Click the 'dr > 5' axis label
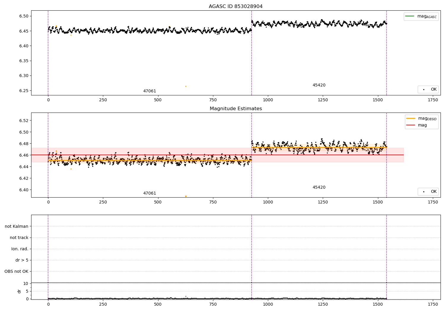This screenshot has height=311, width=445. point(22,260)
